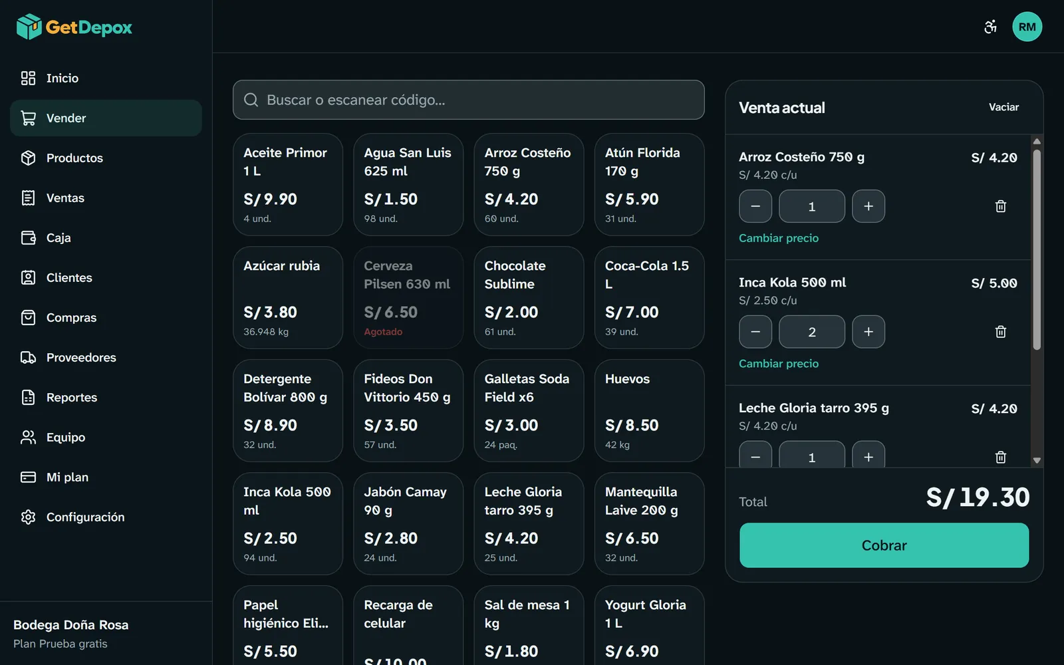Click the Mi plan card icon
1064x665 pixels.
pyautogui.click(x=28, y=477)
